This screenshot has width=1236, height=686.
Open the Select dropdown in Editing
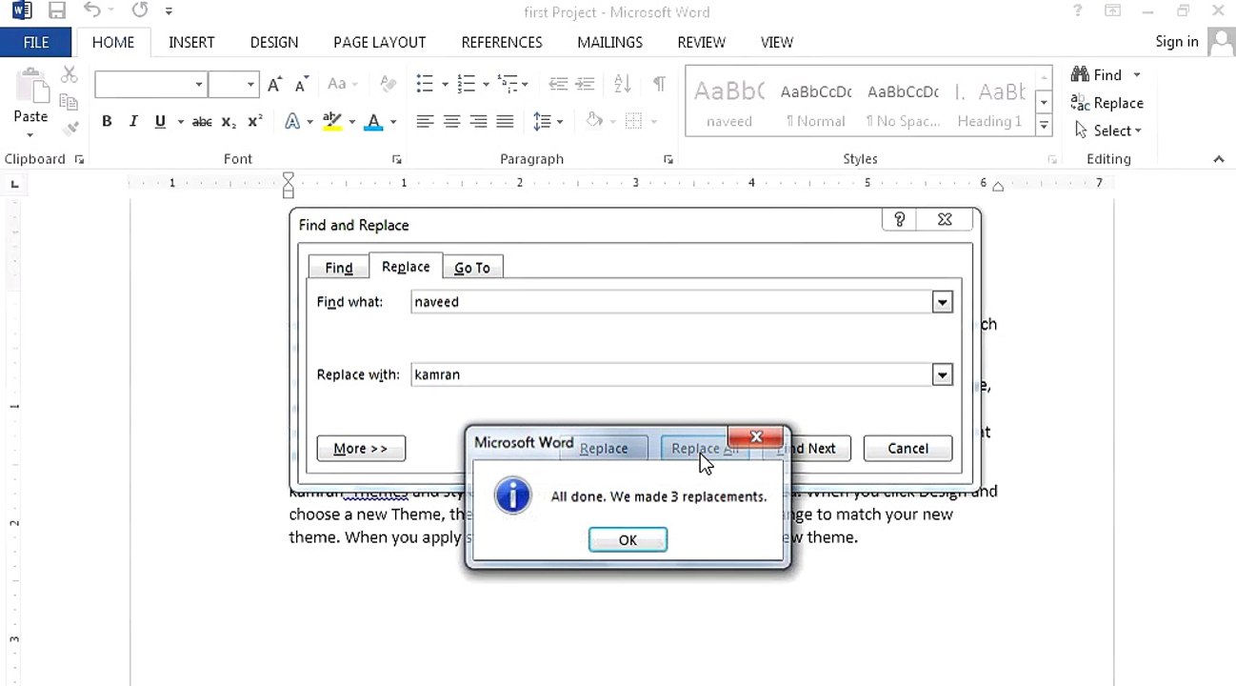coord(1107,131)
